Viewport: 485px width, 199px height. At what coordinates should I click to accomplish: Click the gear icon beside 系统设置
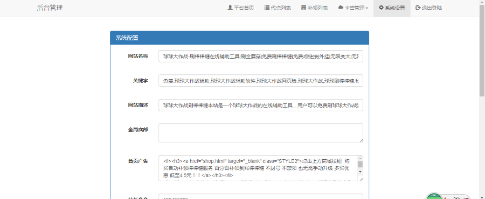point(381,8)
